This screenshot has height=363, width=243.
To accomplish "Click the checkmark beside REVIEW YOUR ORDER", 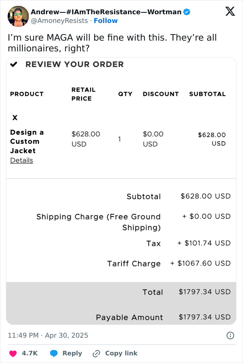I will coord(14,64).
